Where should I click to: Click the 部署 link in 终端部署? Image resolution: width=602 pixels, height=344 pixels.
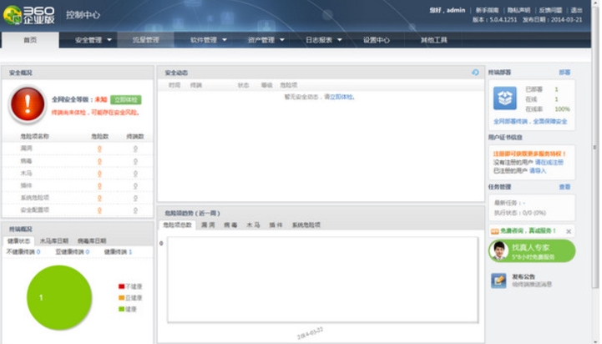click(x=564, y=72)
